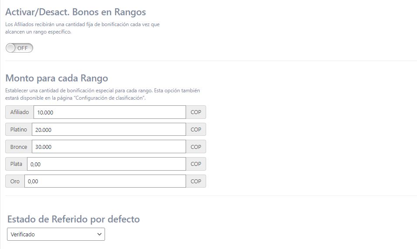This screenshot has width=417, height=249.
Task: Click the COP suffix beside Platino
Action: pyautogui.click(x=196, y=130)
